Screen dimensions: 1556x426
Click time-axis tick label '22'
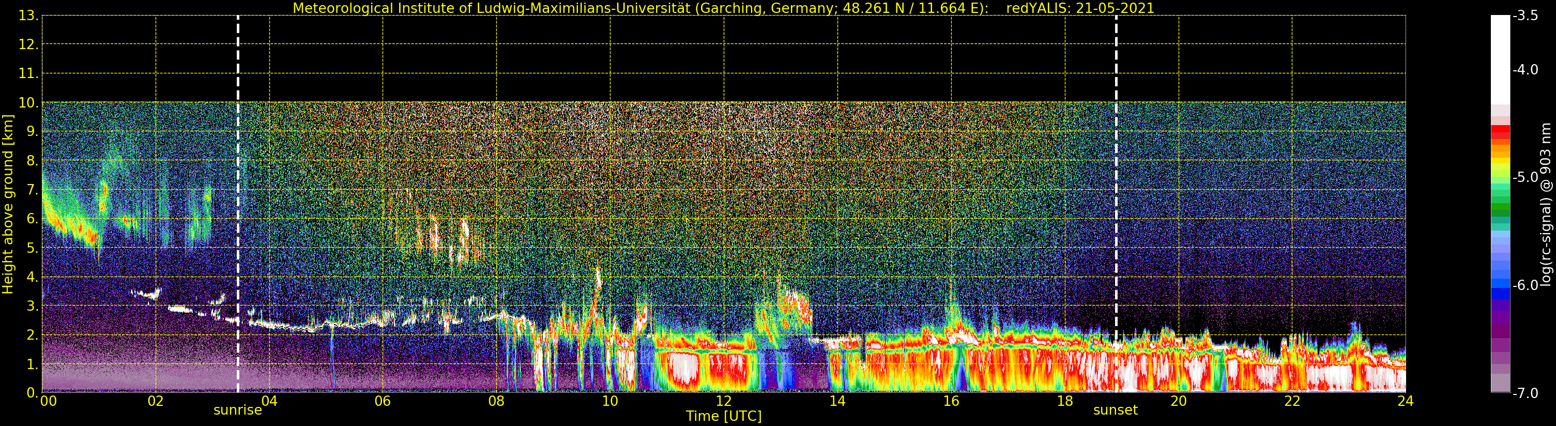1292,401
